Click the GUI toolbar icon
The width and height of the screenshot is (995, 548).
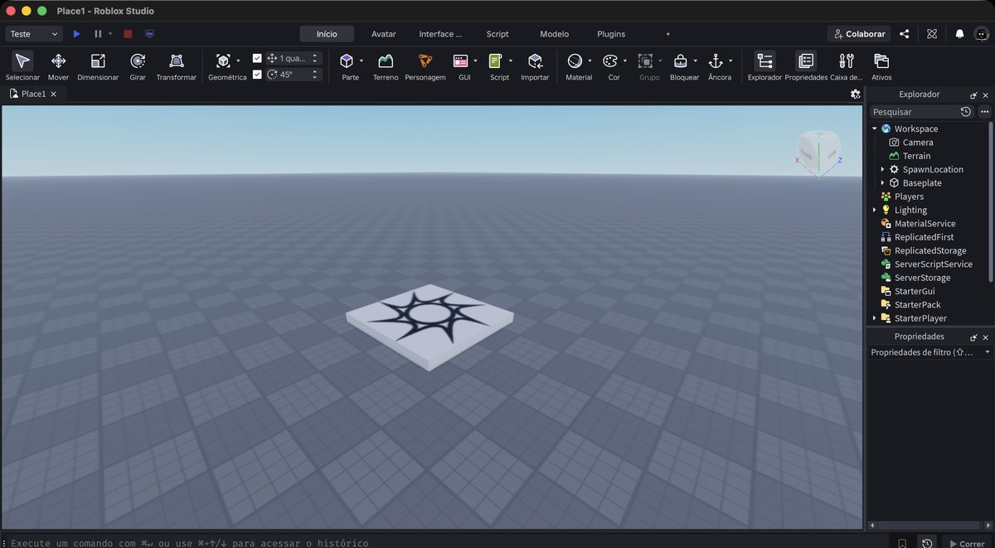(460, 61)
